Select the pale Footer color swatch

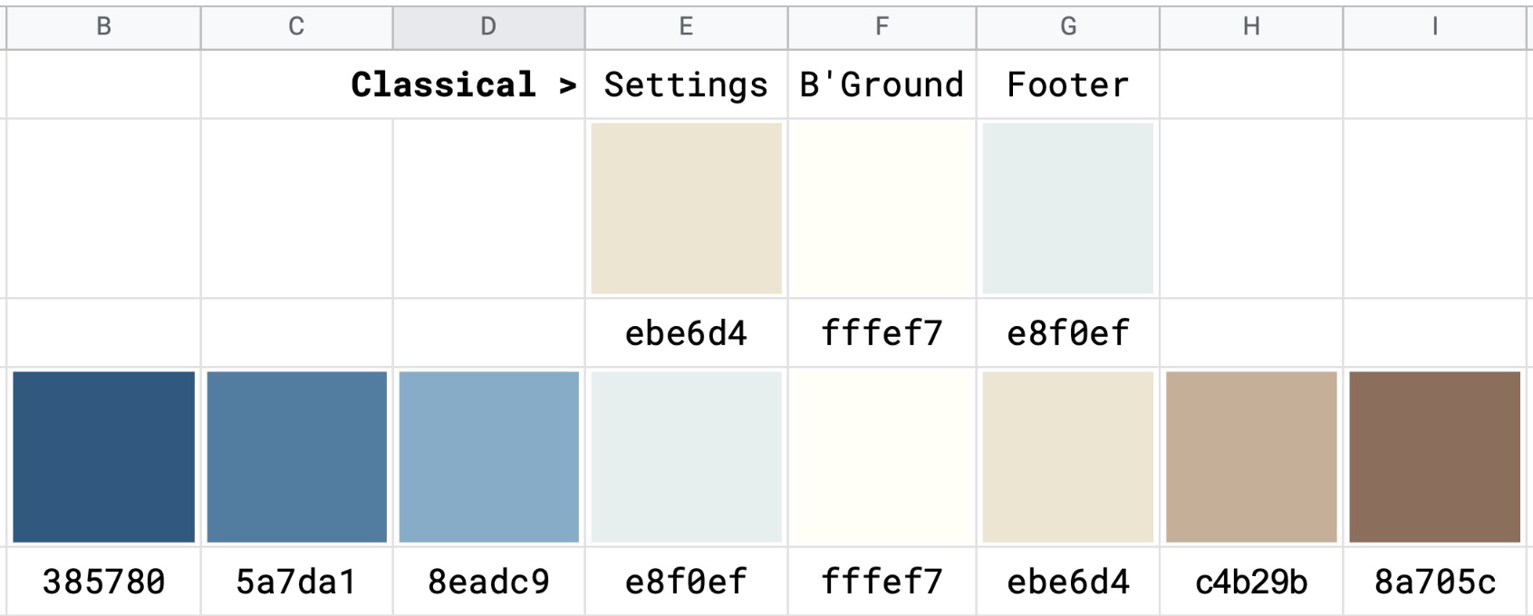(1067, 208)
